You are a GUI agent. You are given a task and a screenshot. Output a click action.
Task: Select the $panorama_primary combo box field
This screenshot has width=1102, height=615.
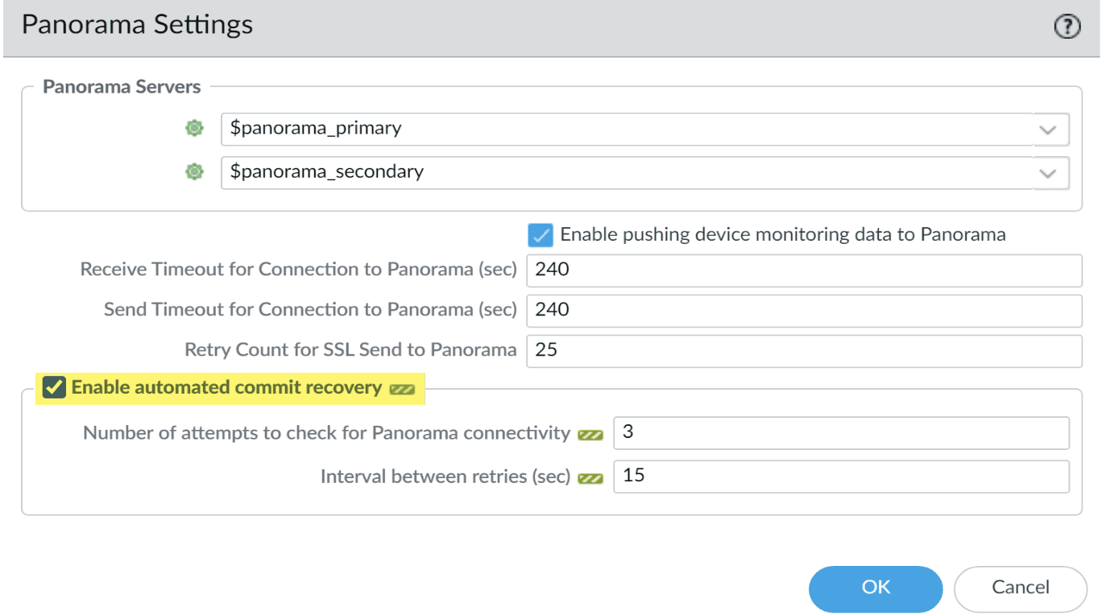628,130
